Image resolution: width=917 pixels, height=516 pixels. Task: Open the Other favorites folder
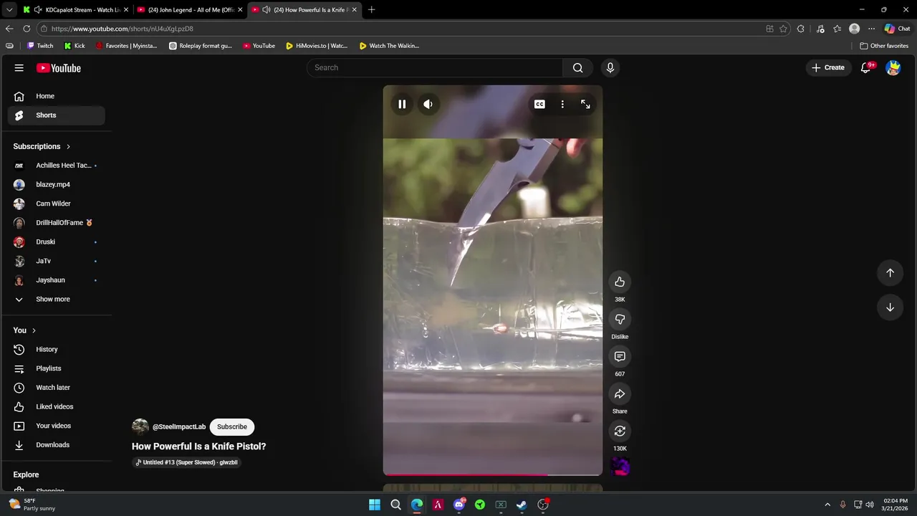[884, 46]
